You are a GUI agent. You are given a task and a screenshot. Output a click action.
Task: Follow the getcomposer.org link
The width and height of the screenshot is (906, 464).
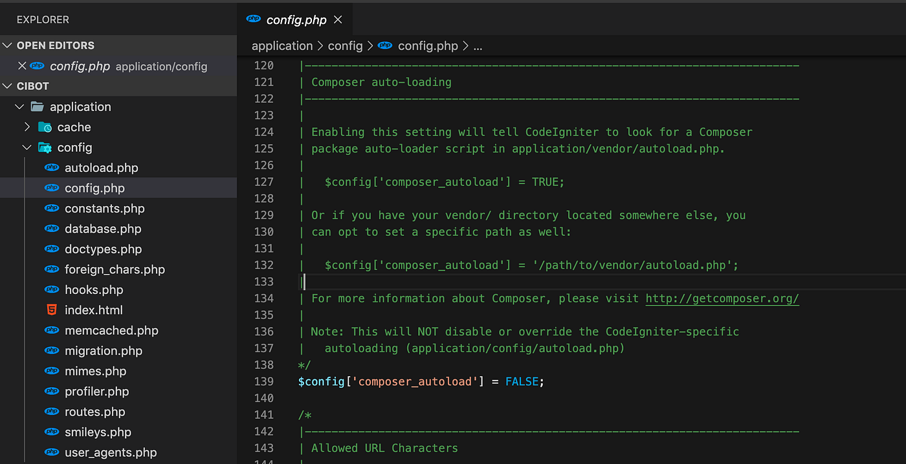coord(722,298)
